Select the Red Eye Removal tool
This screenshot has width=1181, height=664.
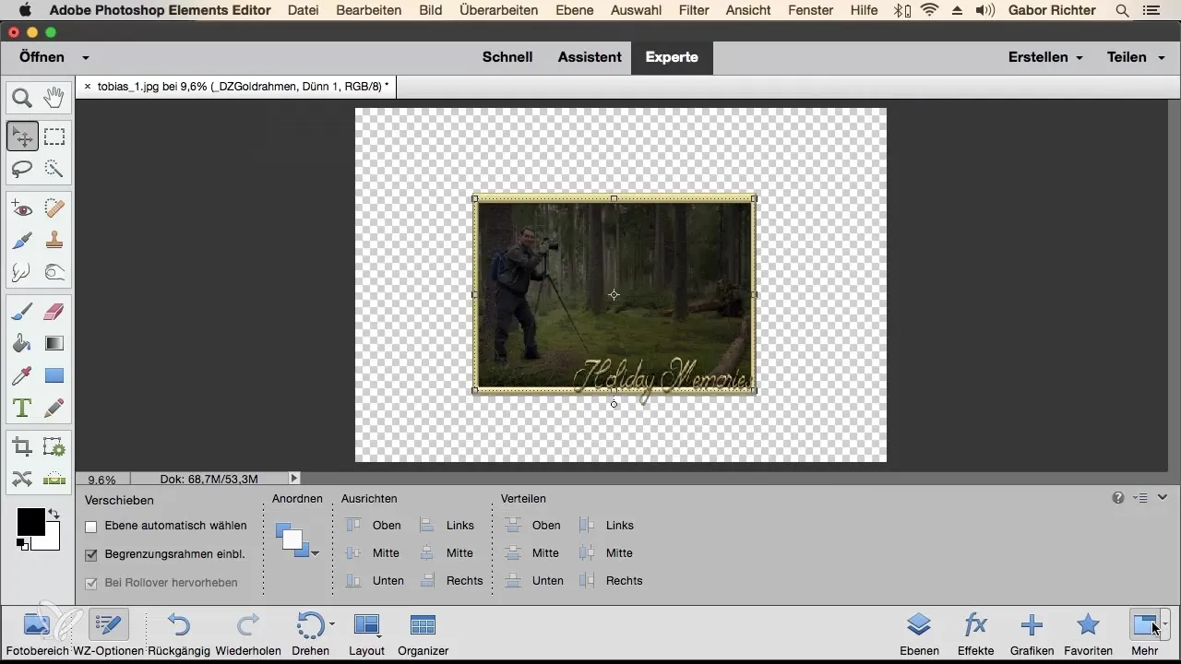pos(22,208)
